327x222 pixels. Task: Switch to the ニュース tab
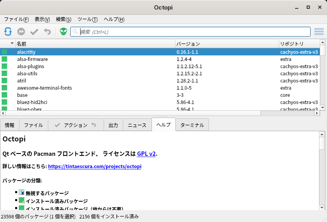coord(137,125)
